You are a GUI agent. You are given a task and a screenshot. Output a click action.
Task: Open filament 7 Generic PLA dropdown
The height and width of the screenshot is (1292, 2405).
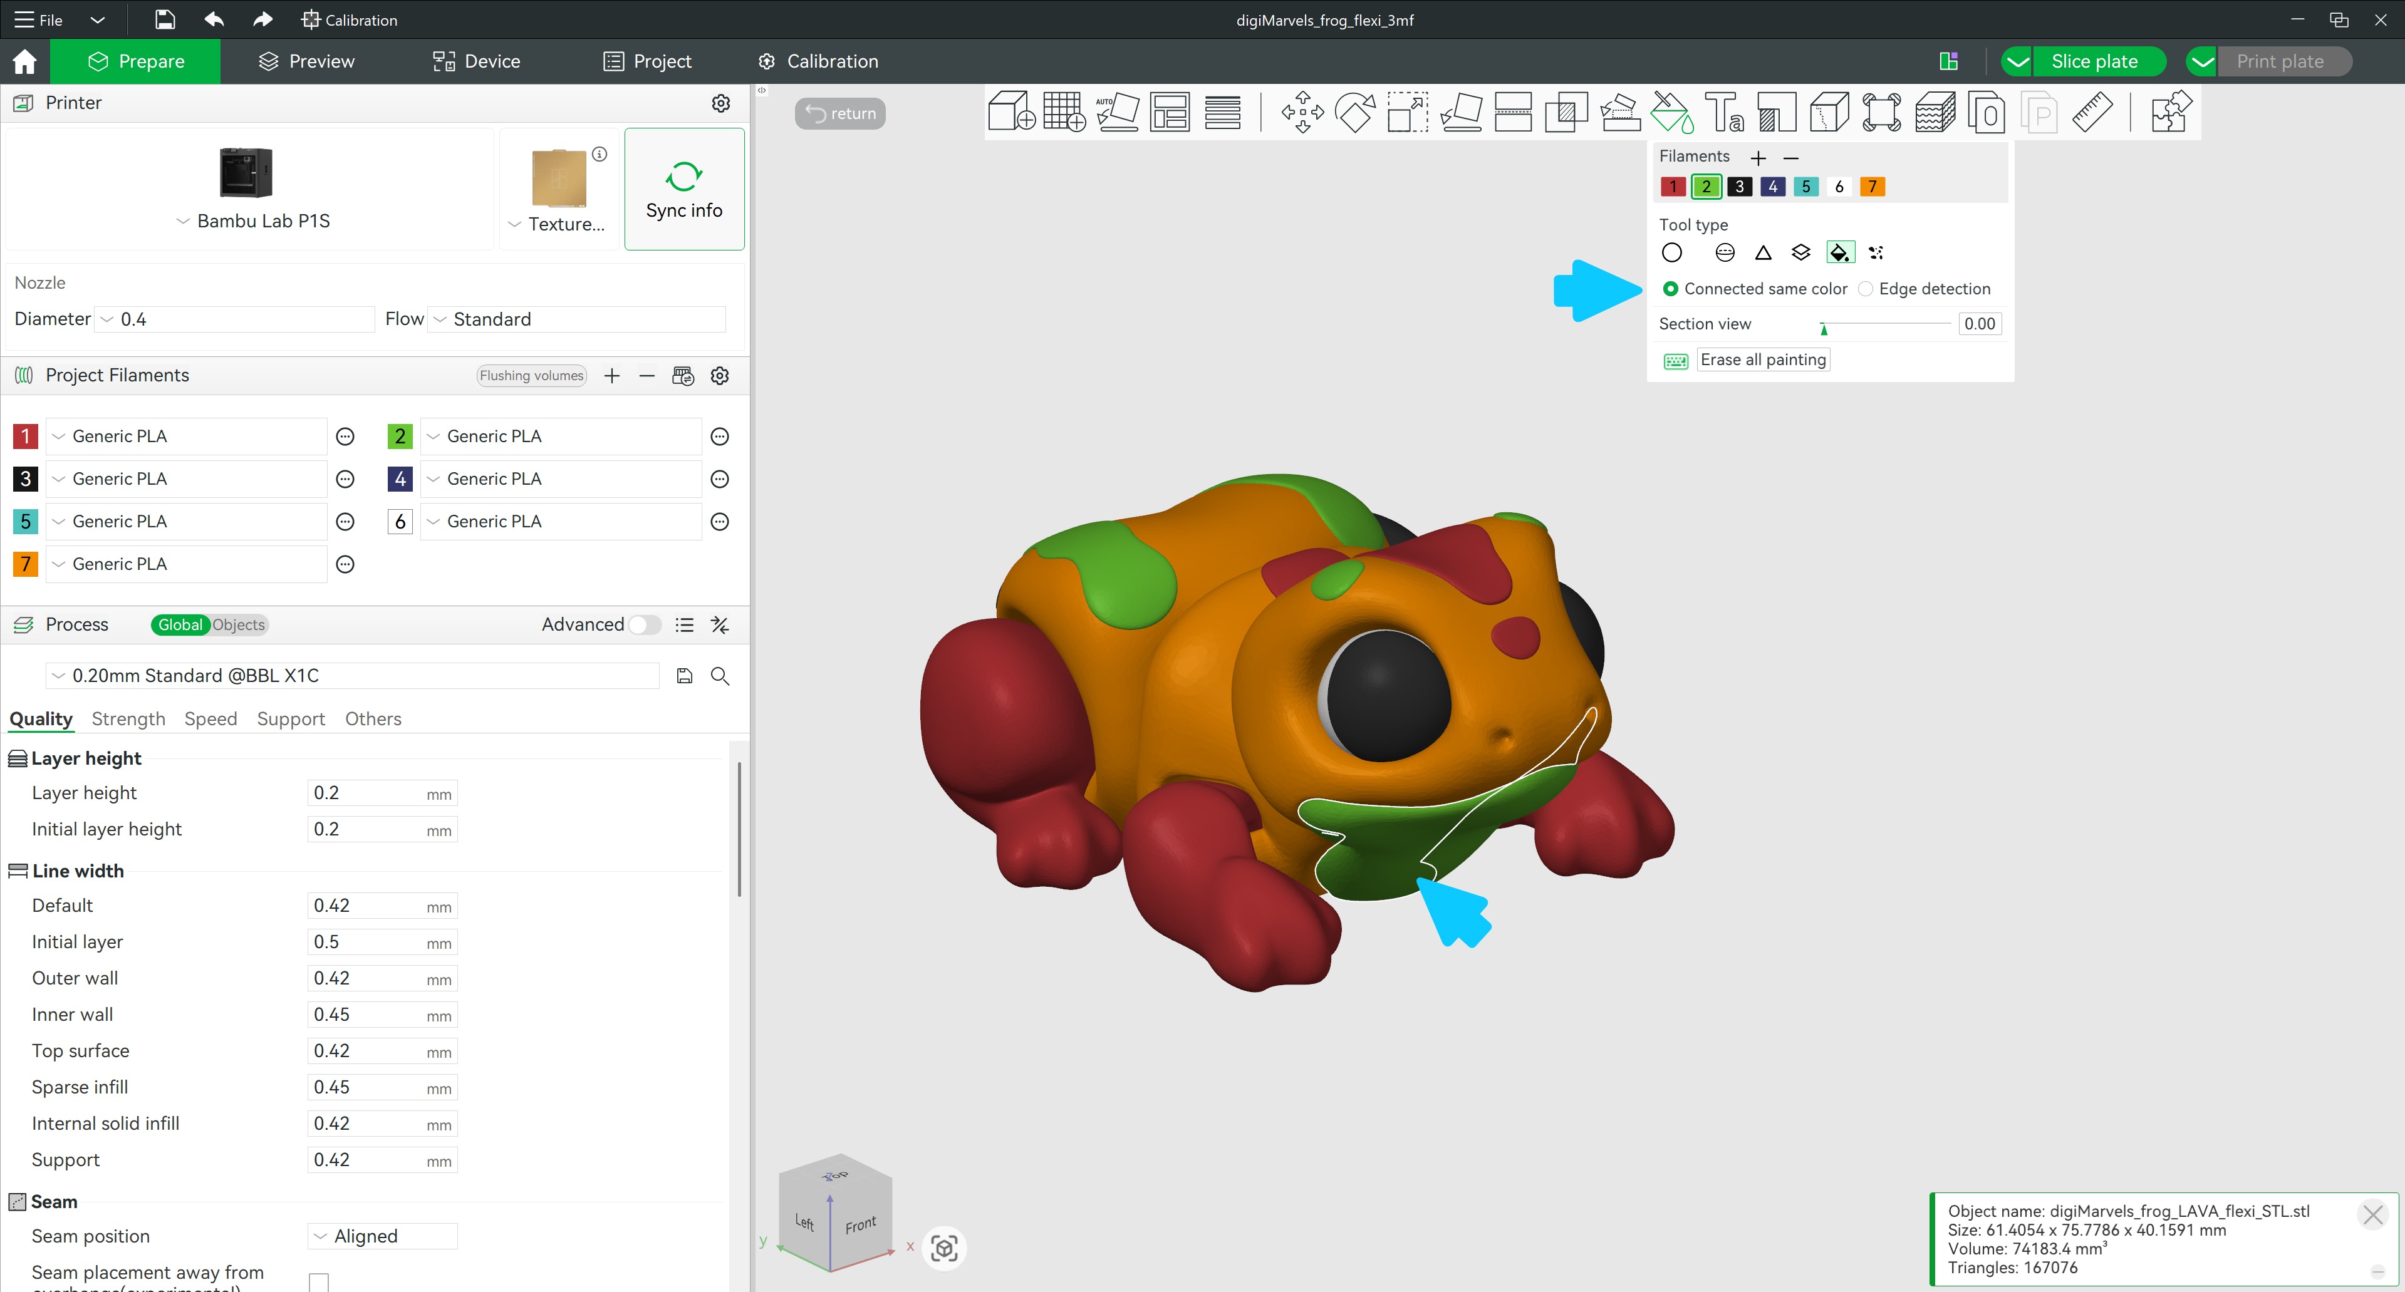(187, 564)
